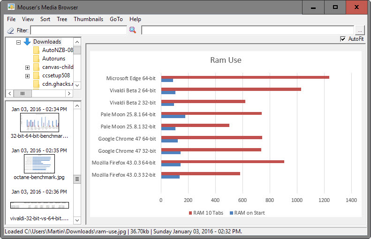The image size is (371, 239).
Task: Open the Help menu
Action: pos(135,19)
